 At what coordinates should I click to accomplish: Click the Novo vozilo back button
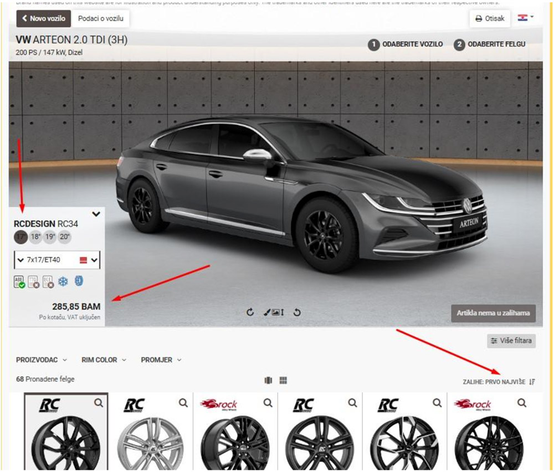pyautogui.click(x=43, y=18)
